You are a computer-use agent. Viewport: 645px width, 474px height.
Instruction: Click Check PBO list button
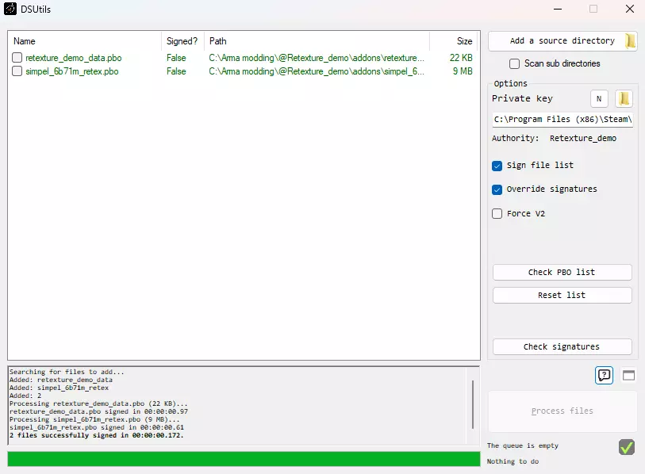tap(562, 272)
